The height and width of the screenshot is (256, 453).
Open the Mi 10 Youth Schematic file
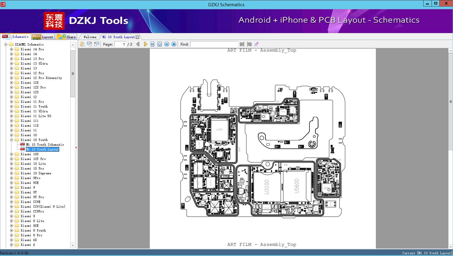pyautogui.click(x=45, y=145)
